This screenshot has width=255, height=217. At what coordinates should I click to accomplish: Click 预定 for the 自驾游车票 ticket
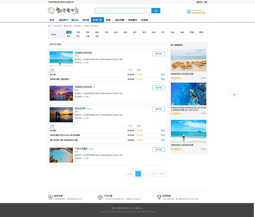point(163,79)
